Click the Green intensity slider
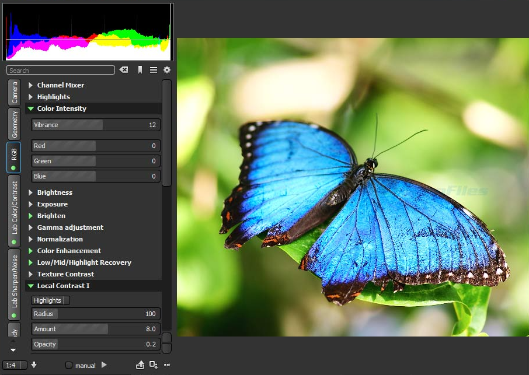 [96, 161]
